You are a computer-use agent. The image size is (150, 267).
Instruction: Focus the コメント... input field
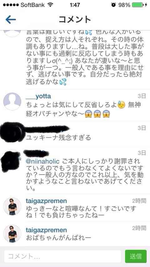click(62, 256)
